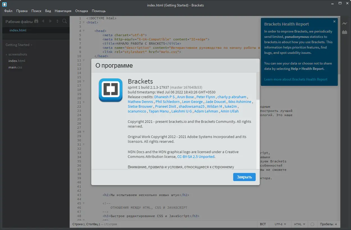Click the Пробелы: 4 indentation setting
Image resolution: width=351 pixels, height=230 pixels.
click(x=328, y=224)
